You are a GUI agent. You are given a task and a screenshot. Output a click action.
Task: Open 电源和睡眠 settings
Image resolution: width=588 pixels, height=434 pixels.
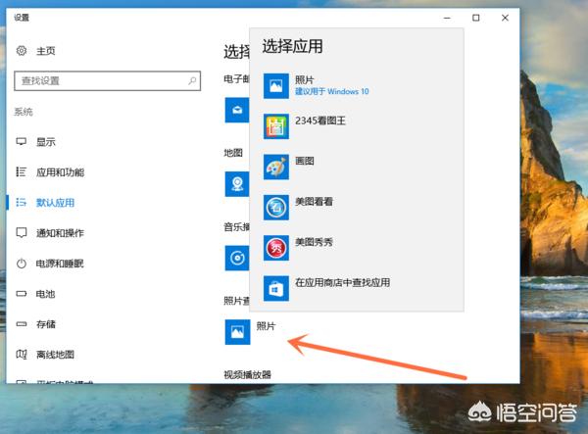point(60,264)
